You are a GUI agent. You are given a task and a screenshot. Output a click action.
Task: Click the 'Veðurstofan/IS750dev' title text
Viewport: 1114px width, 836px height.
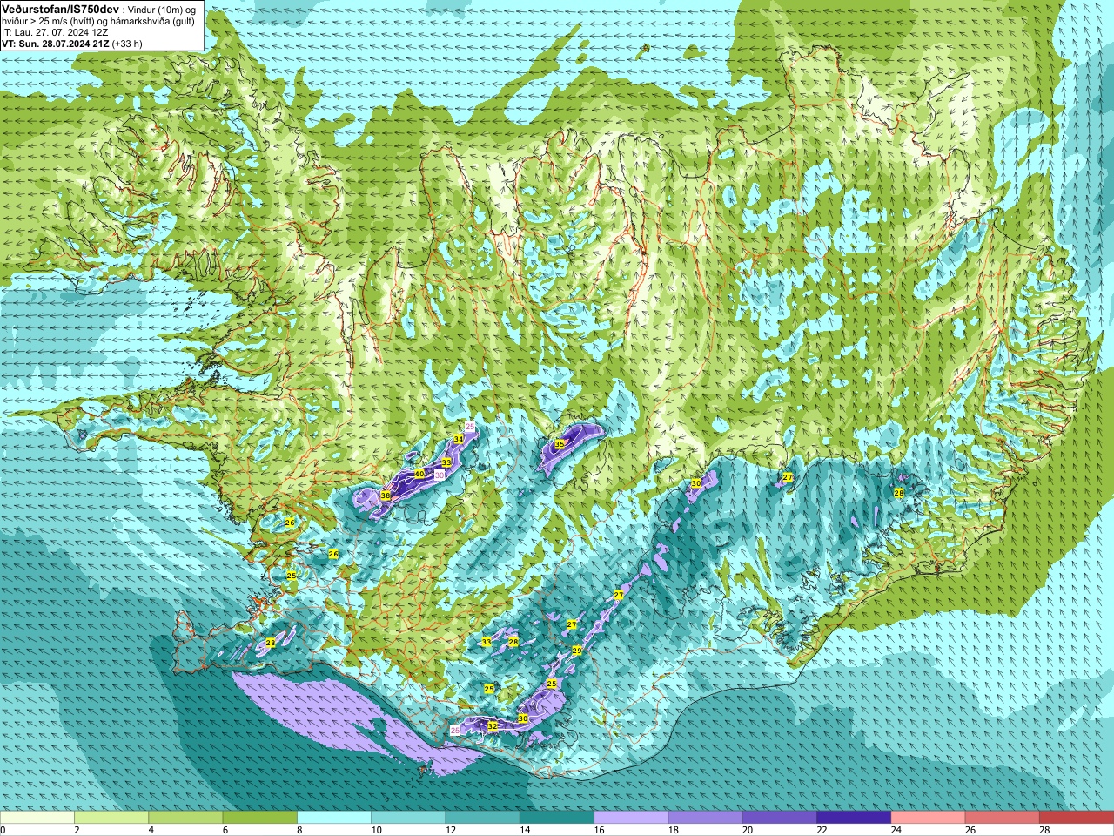pyautogui.click(x=61, y=8)
